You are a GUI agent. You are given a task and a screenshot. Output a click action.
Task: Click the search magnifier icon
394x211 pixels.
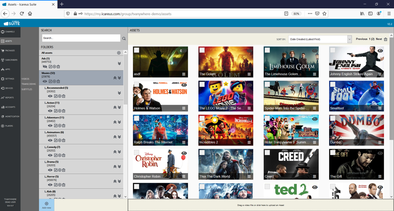(124, 38)
